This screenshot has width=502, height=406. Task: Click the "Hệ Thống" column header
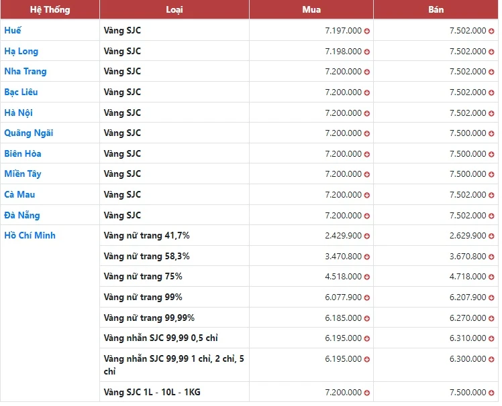[50, 10]
